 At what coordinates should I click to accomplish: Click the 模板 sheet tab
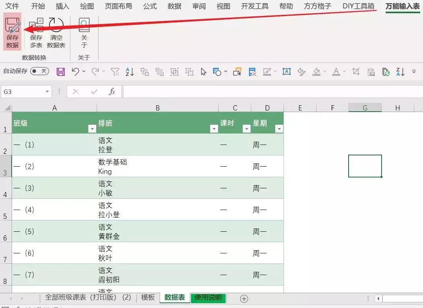coord(148,298)
